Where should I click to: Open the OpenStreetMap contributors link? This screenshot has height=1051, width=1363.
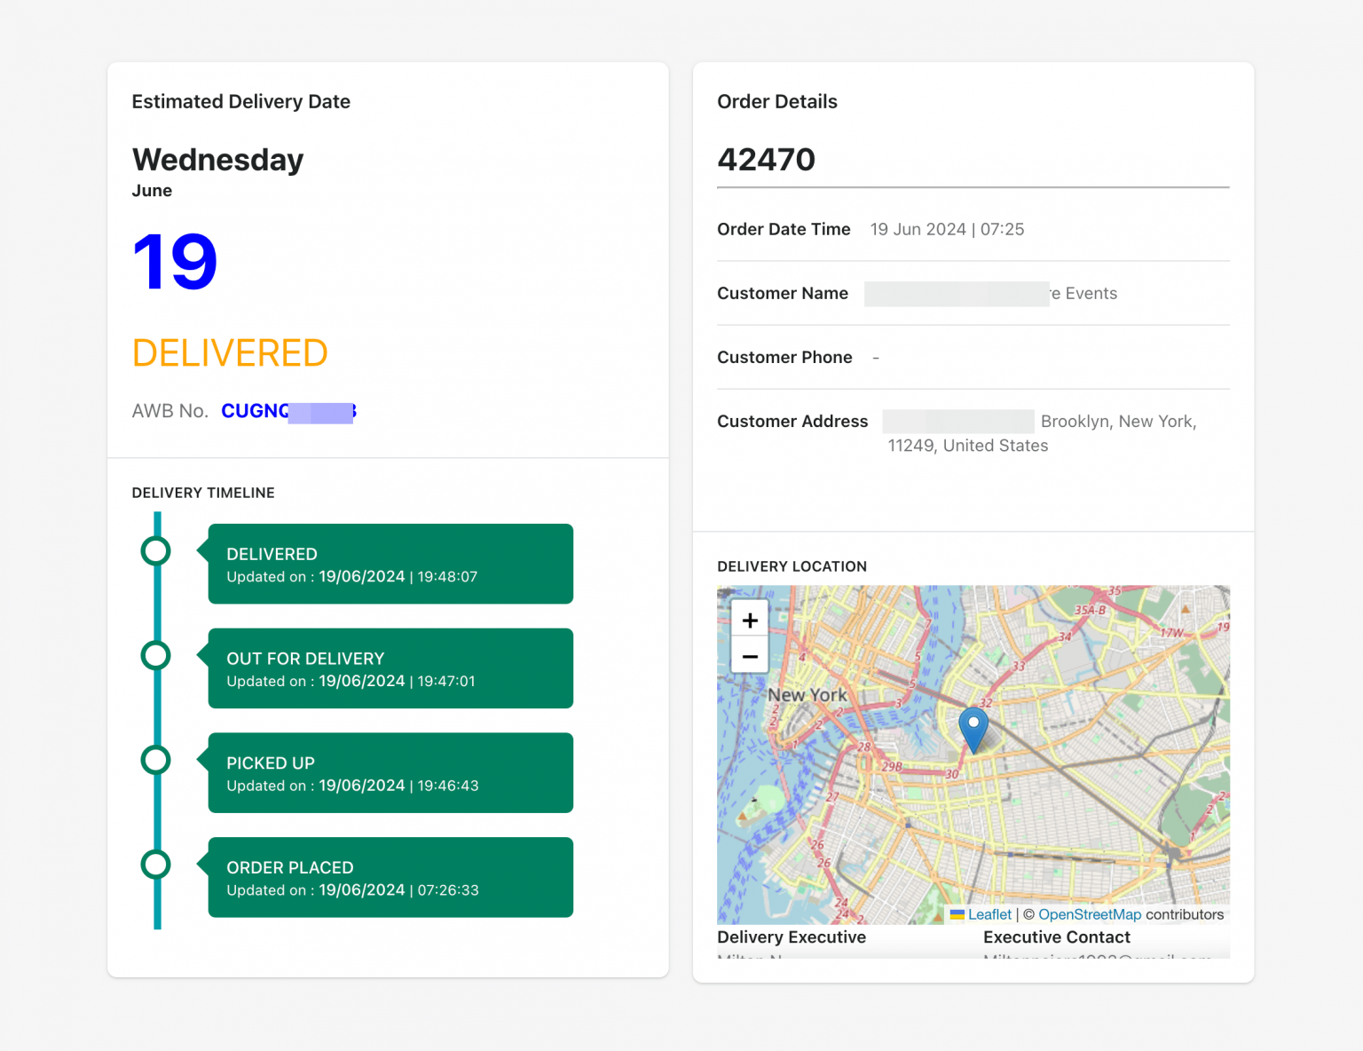tap(1090, 914)
